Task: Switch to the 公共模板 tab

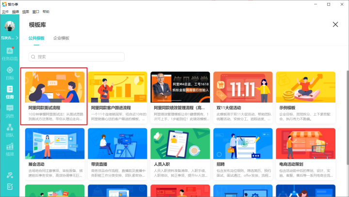Action: tap(36, 38)
